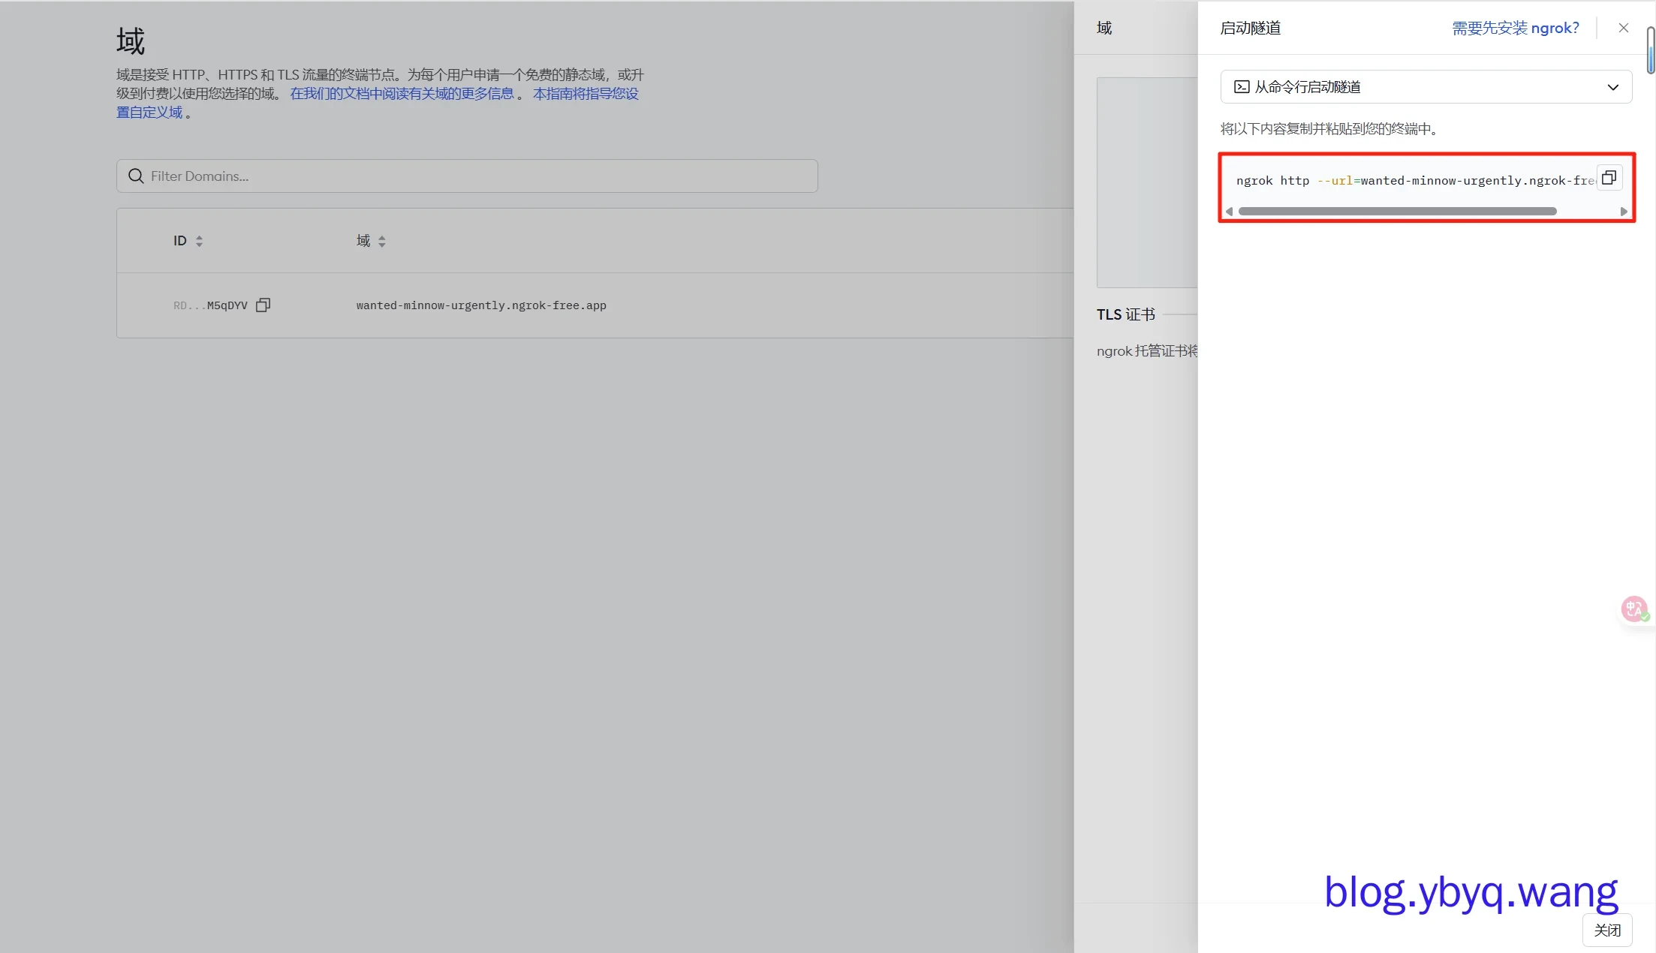Copy the ngrok http command to clipboard
This screenshot has width=1656, height=953.
click(x=1609, y=178)
